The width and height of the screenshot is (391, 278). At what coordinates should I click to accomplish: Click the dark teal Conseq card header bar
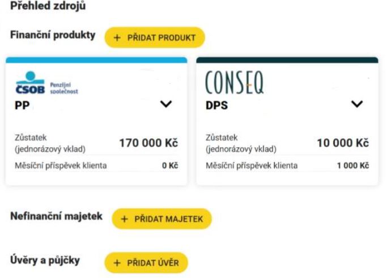(287, 60)
